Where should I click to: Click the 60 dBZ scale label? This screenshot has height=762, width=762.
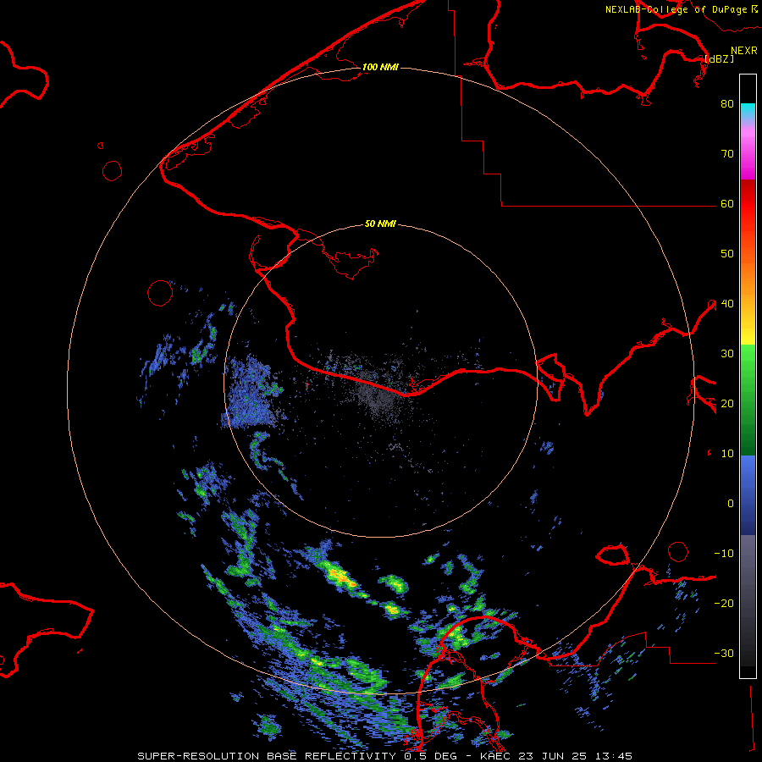[727, 204]
